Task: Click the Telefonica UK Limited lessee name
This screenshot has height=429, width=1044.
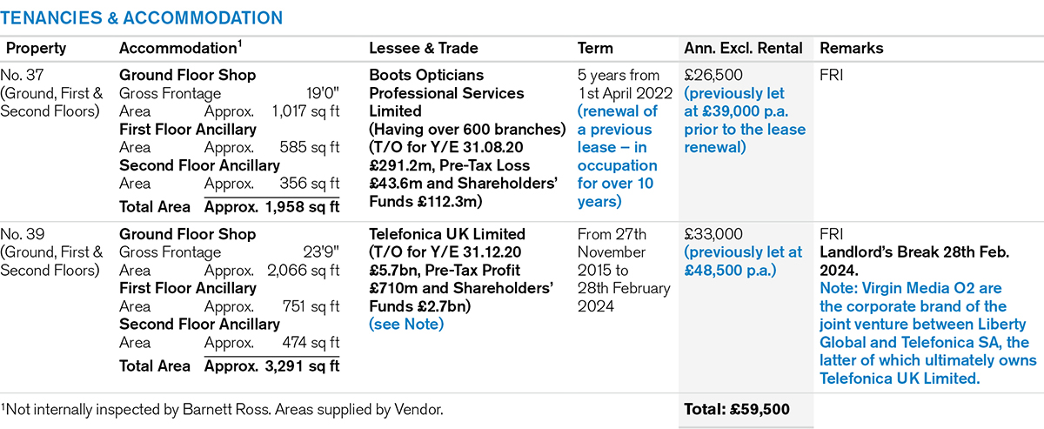Action: pyautogui.click(x=447, y=234)
